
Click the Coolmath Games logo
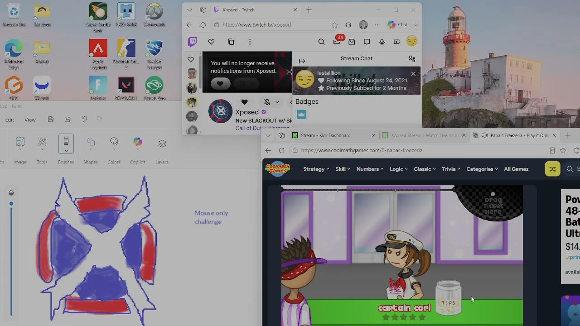pos(277,169)
